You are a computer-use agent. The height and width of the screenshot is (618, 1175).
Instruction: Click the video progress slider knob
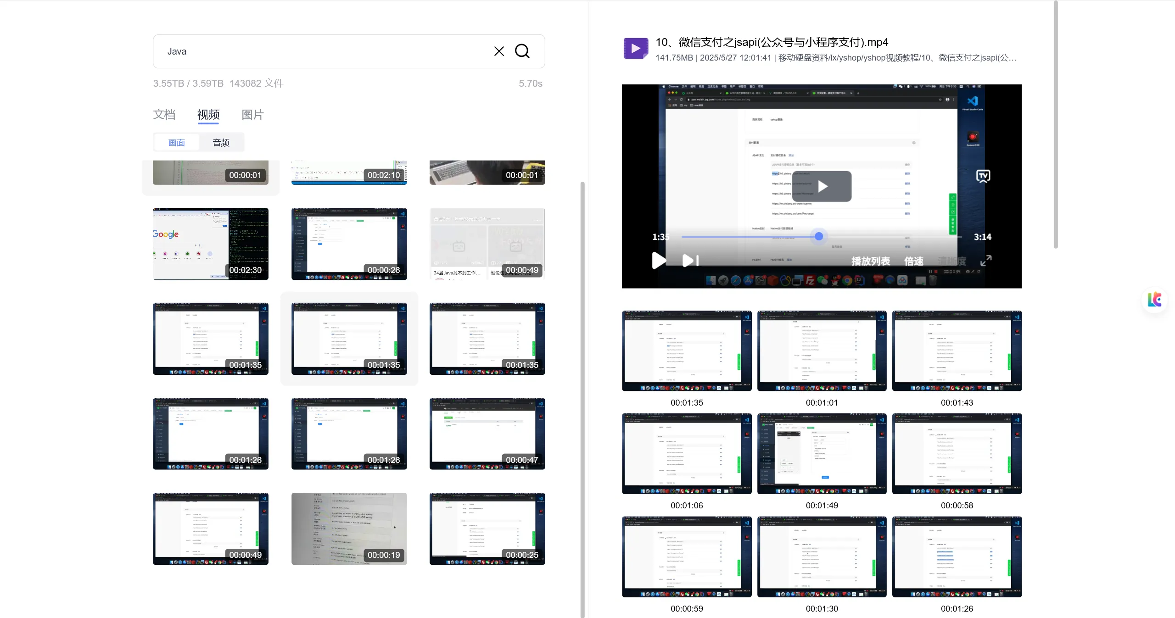819,237
